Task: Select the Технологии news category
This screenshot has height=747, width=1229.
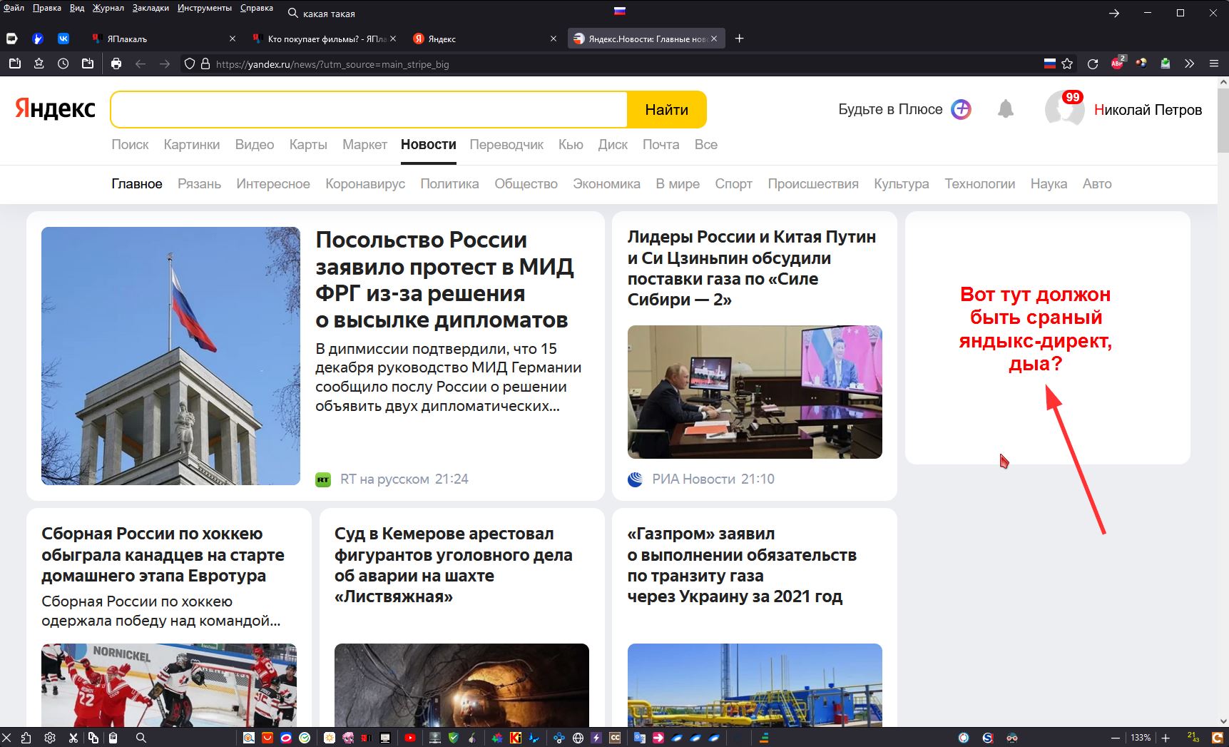Action: pos(979,183)
